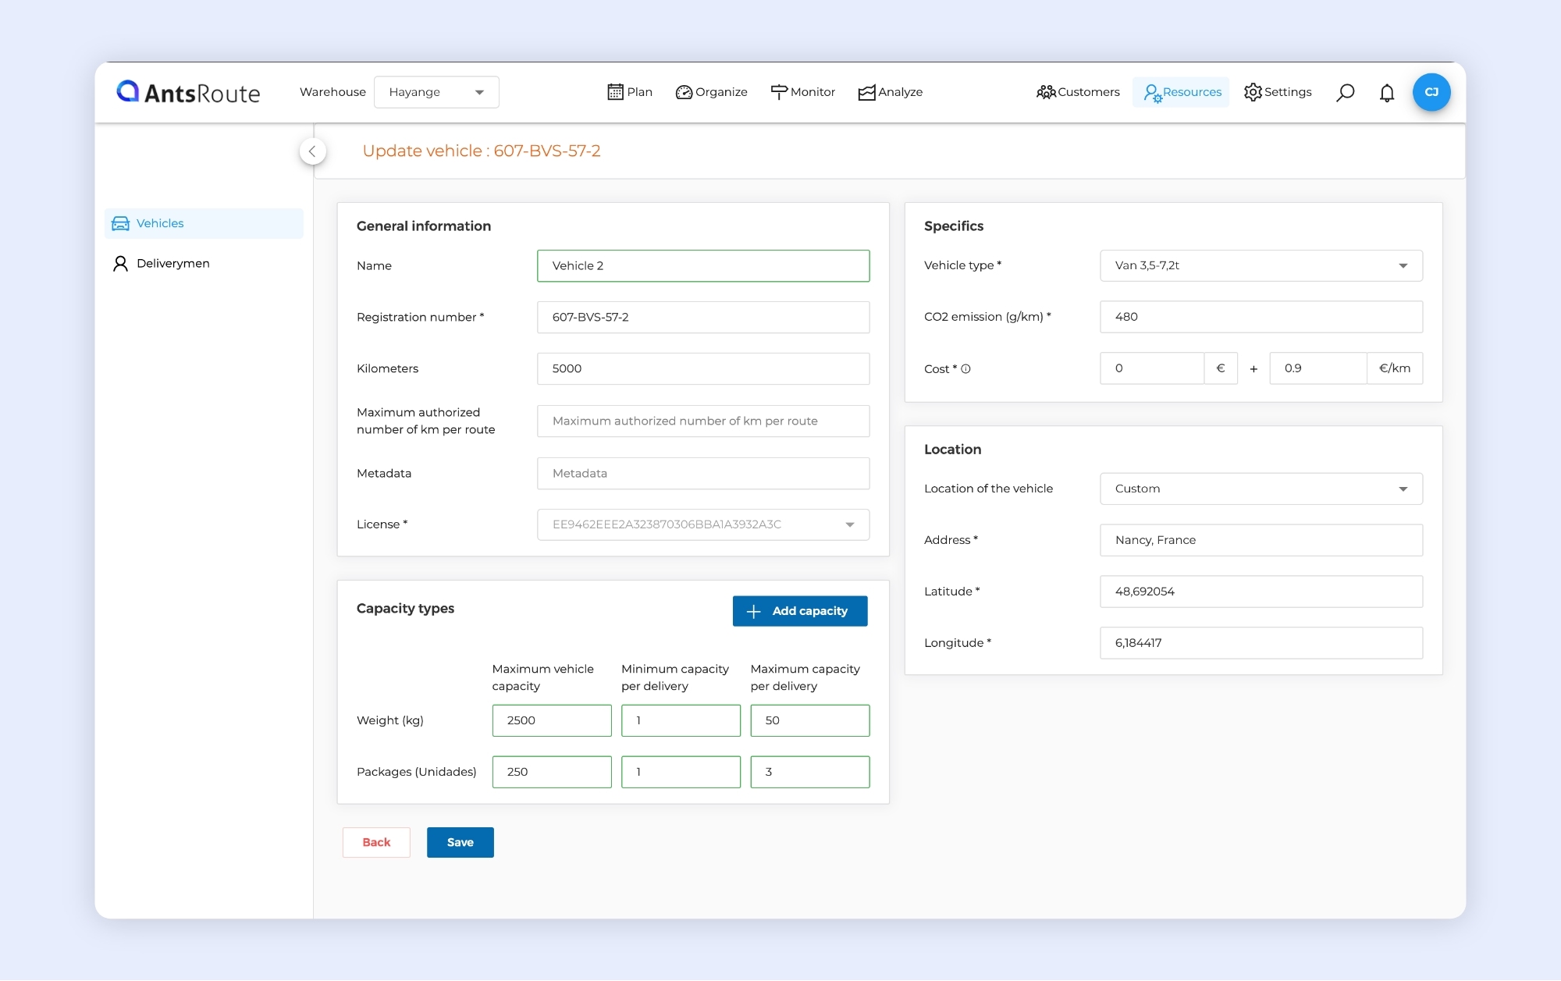Click the AntsRoute logo
This screenshot has height=981, width=1561.
point(189,93)
